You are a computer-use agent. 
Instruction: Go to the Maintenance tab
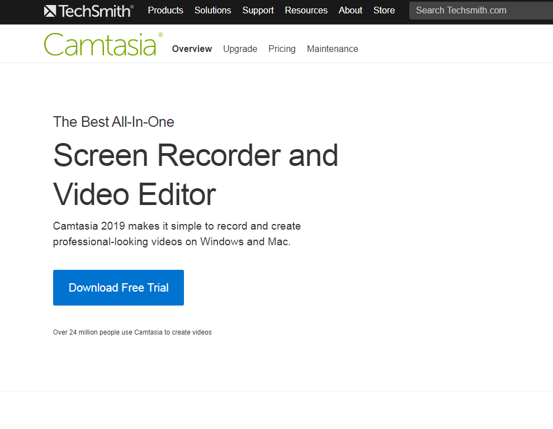(332, 49)
